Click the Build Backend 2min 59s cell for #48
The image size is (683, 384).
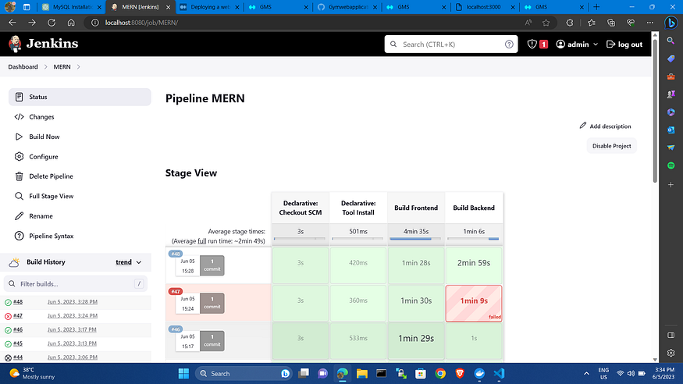474,265
